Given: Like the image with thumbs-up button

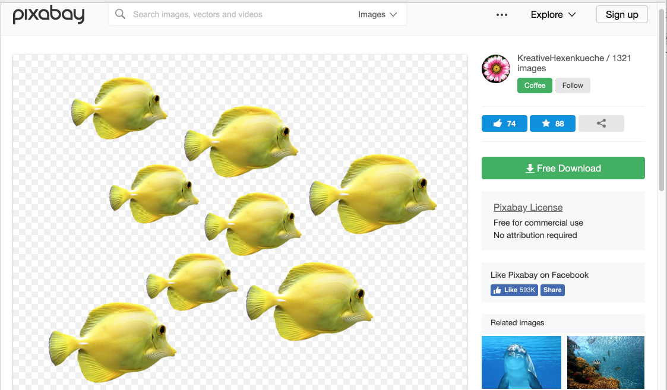Looking at the screenshot, I should (504, 123).
